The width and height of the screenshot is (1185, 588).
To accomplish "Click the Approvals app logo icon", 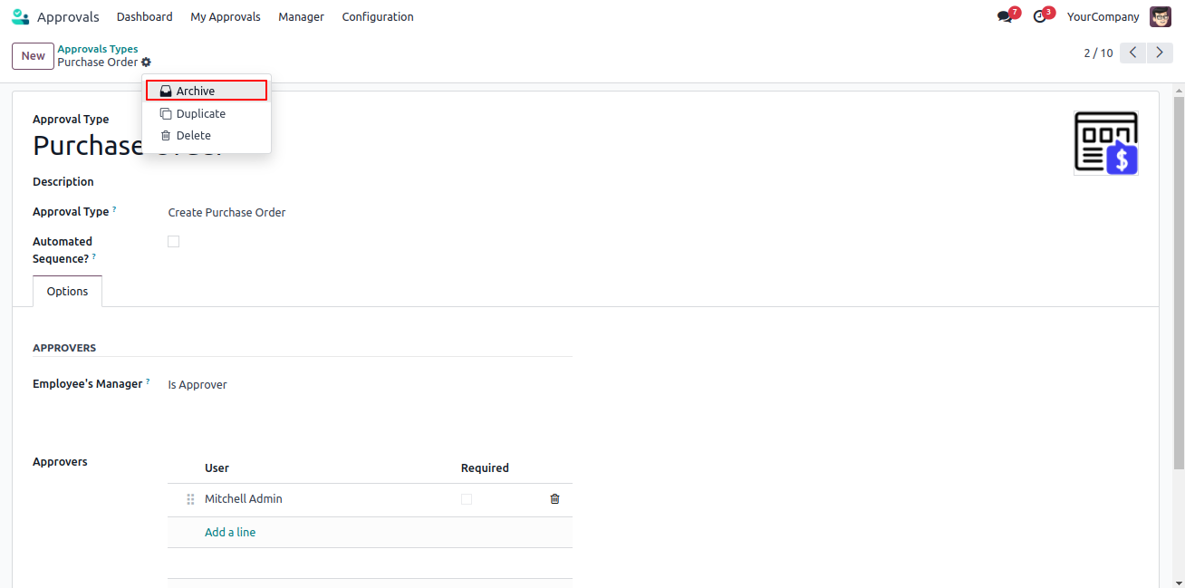I will 20,16.
